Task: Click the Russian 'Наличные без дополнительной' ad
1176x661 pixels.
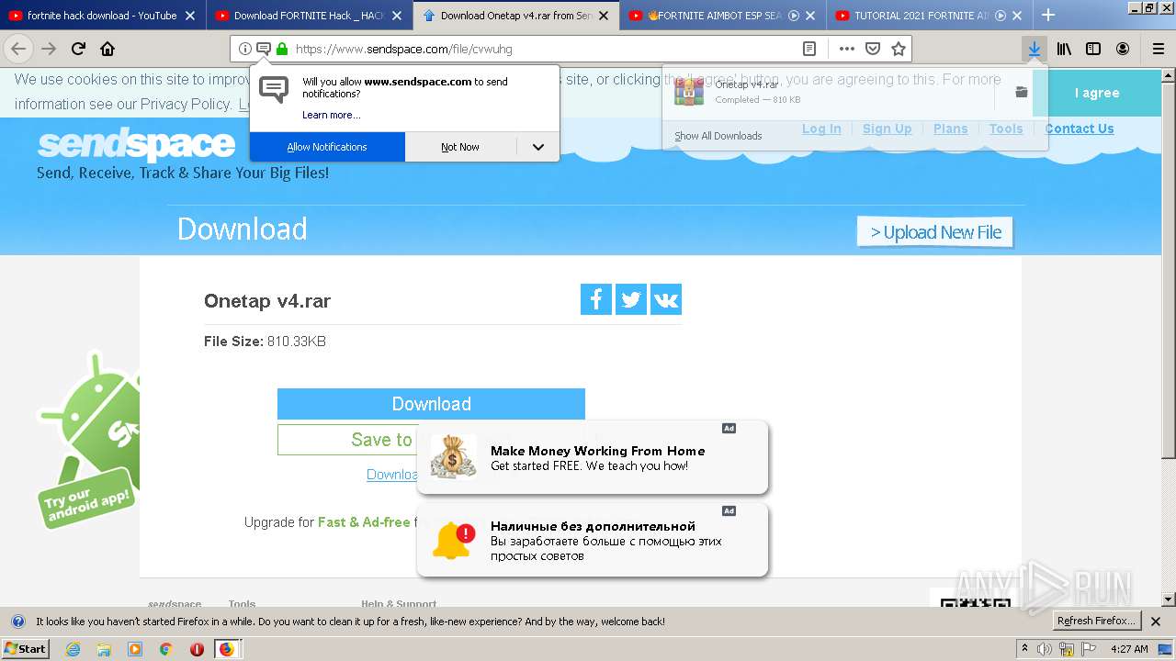Action: click(593, 540)
